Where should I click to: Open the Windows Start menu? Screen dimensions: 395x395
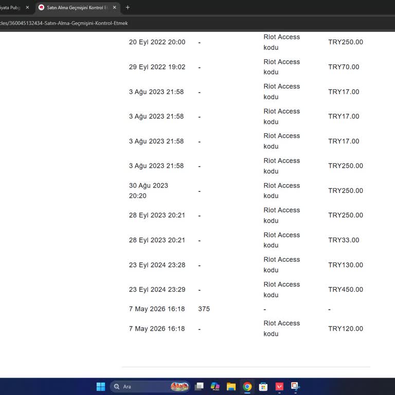101,386
